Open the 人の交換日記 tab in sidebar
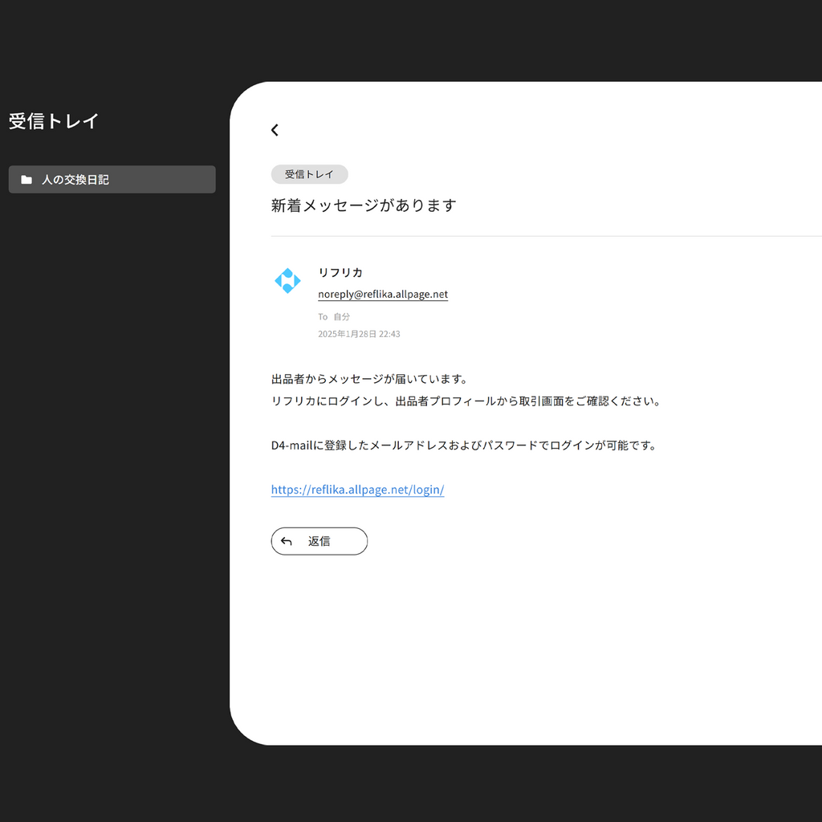This screenshot has width=822, height=822. (112, 179)
